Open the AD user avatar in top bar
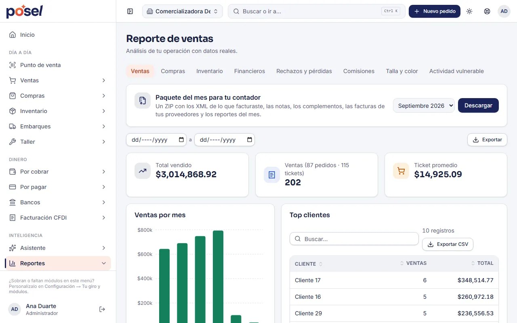Image resolution: width=517 pixels, height=323 pixels. coord(504,11)
